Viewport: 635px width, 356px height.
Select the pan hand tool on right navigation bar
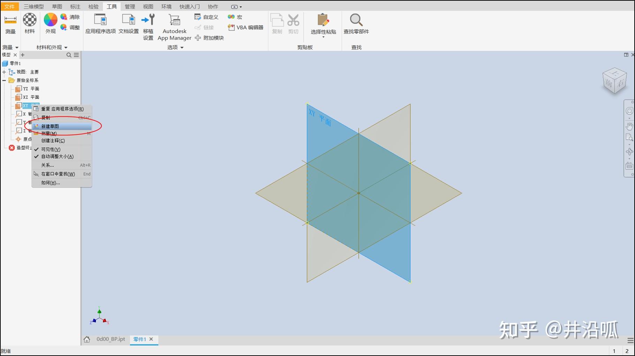click(x=630, y=126)
